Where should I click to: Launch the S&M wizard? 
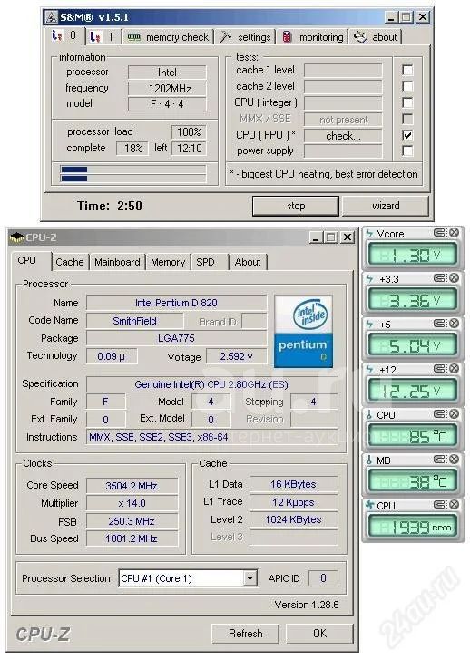click(386, 206)
